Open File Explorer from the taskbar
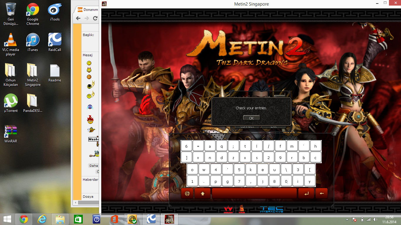The height and width of the screenshot is (225, 401). (60, 219)
